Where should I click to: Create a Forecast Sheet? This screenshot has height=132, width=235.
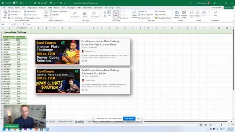pyautogui.click(x=184, y=15)
